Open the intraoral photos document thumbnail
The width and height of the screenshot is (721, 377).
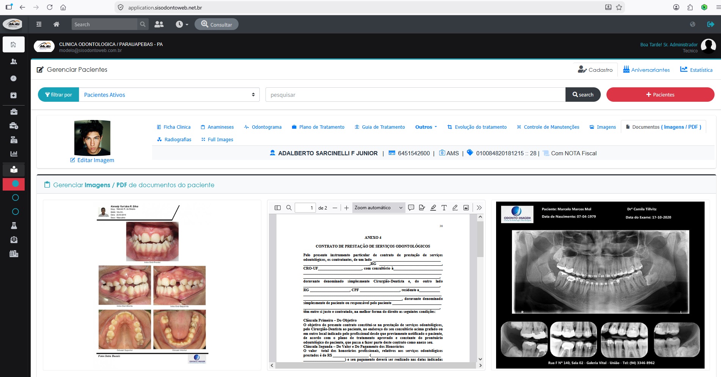click(152, 285)
